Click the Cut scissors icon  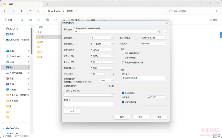click(x=22, y=20)
